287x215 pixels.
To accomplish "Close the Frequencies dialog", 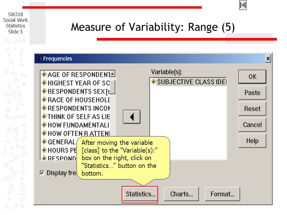I will coord(268,59).
